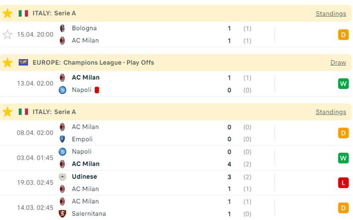Viewport: 353px width, 220px height.
Task: Click the Italy flag in the first Serie A header
Action: [x=23, y=13]
